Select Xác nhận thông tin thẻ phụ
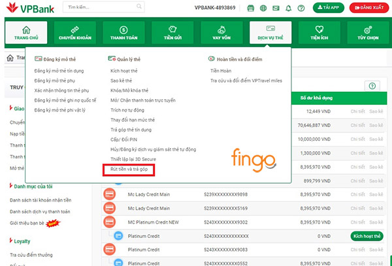Viewport: 392px width, 266px height. [61, 91]
